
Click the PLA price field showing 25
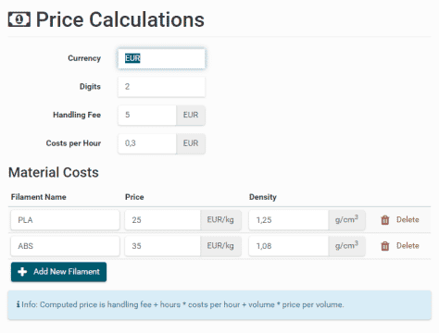pyautogui.click(x=163, y=220)
